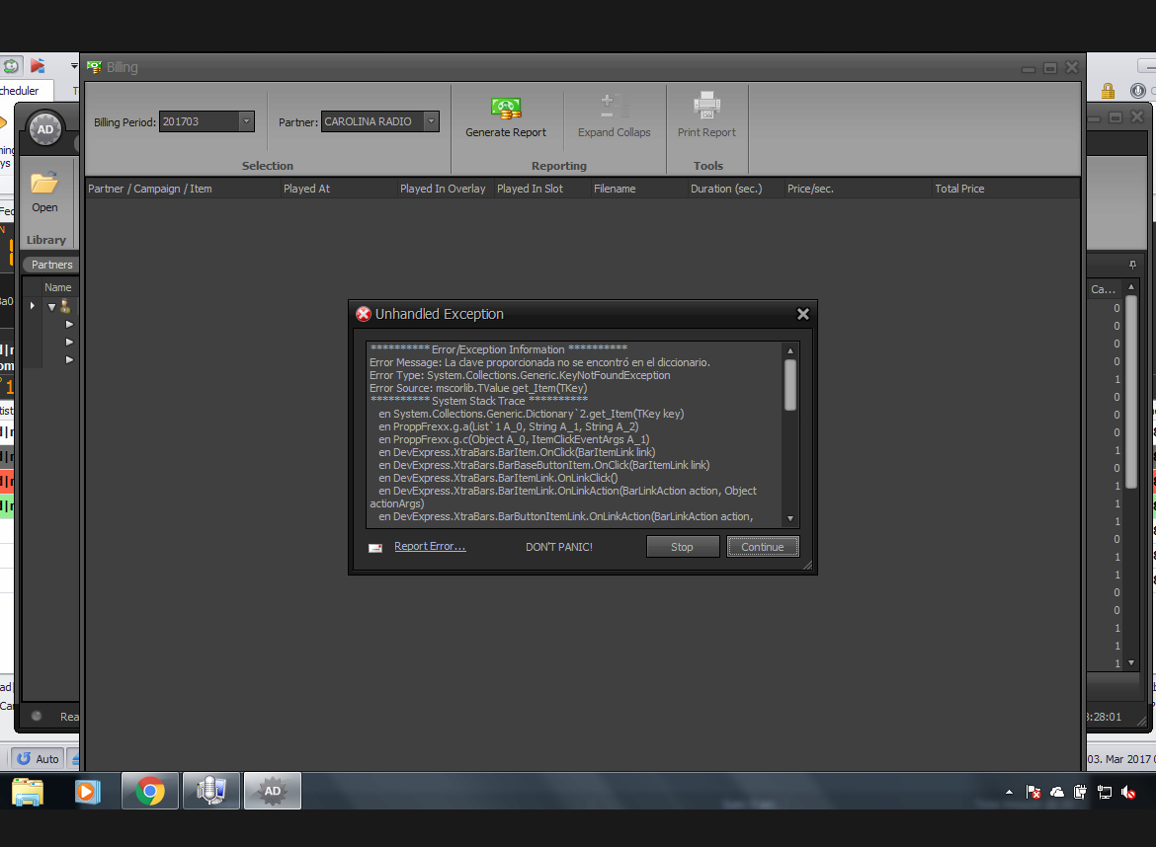
Task: Open the Billing Period dropdown
Action: 246,121
